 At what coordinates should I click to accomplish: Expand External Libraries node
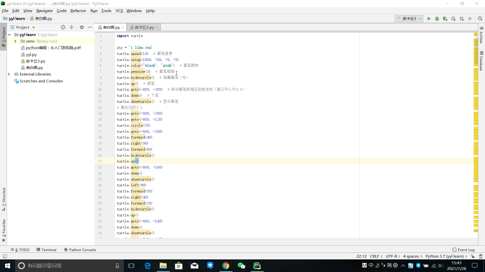pos(9,75)
